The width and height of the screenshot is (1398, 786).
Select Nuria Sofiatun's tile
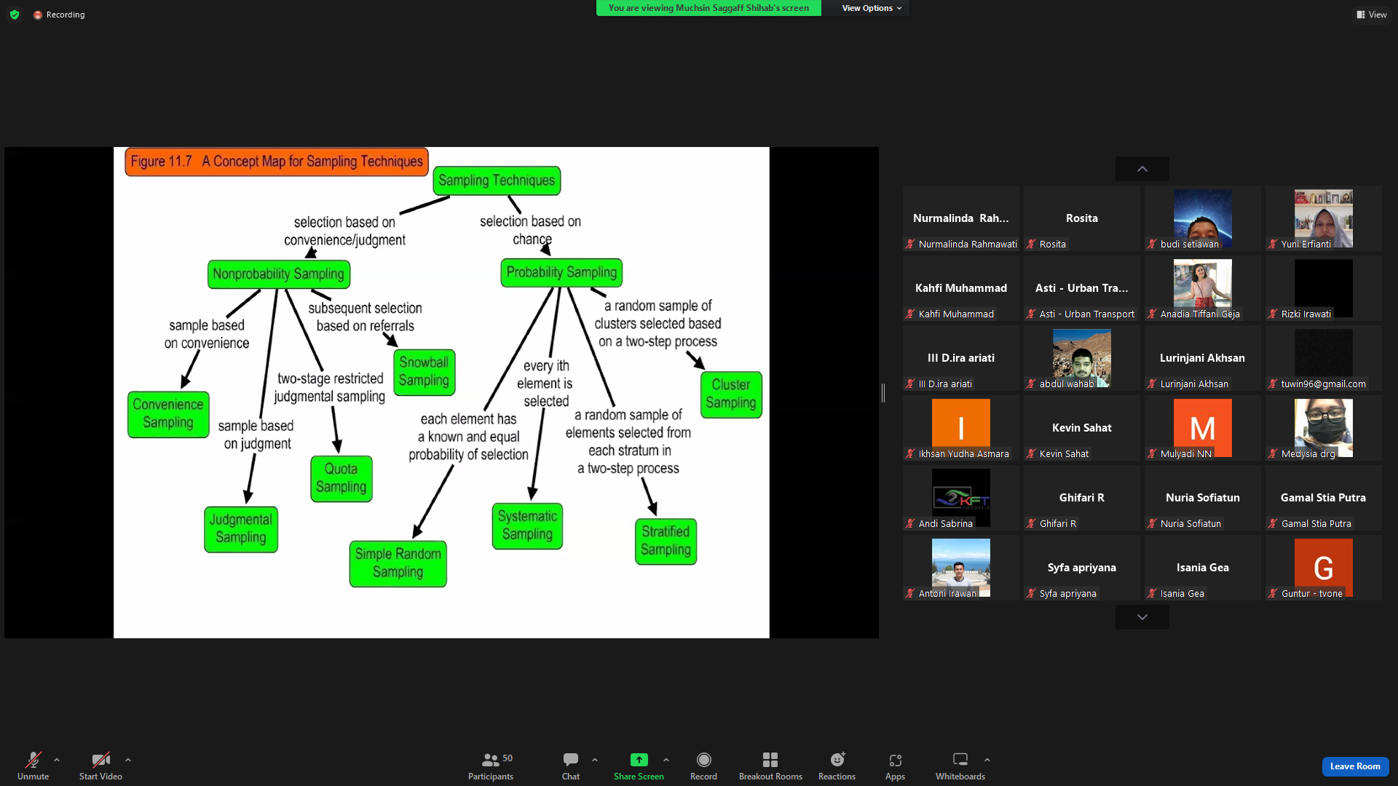(x=1203, y=498)
